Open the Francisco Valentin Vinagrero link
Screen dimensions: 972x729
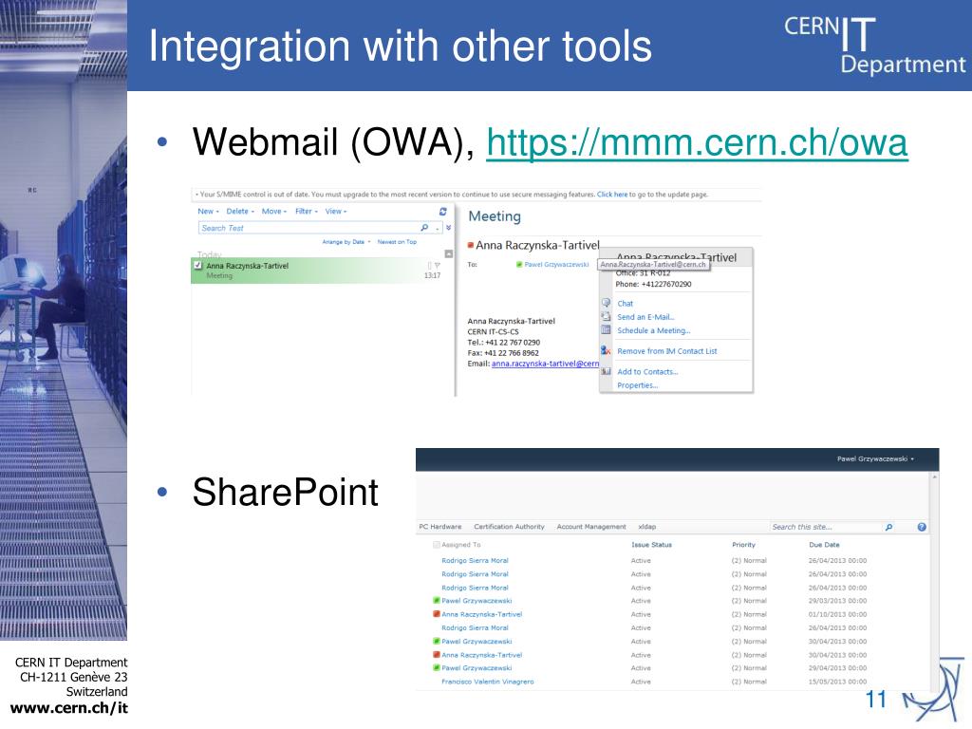487,682
